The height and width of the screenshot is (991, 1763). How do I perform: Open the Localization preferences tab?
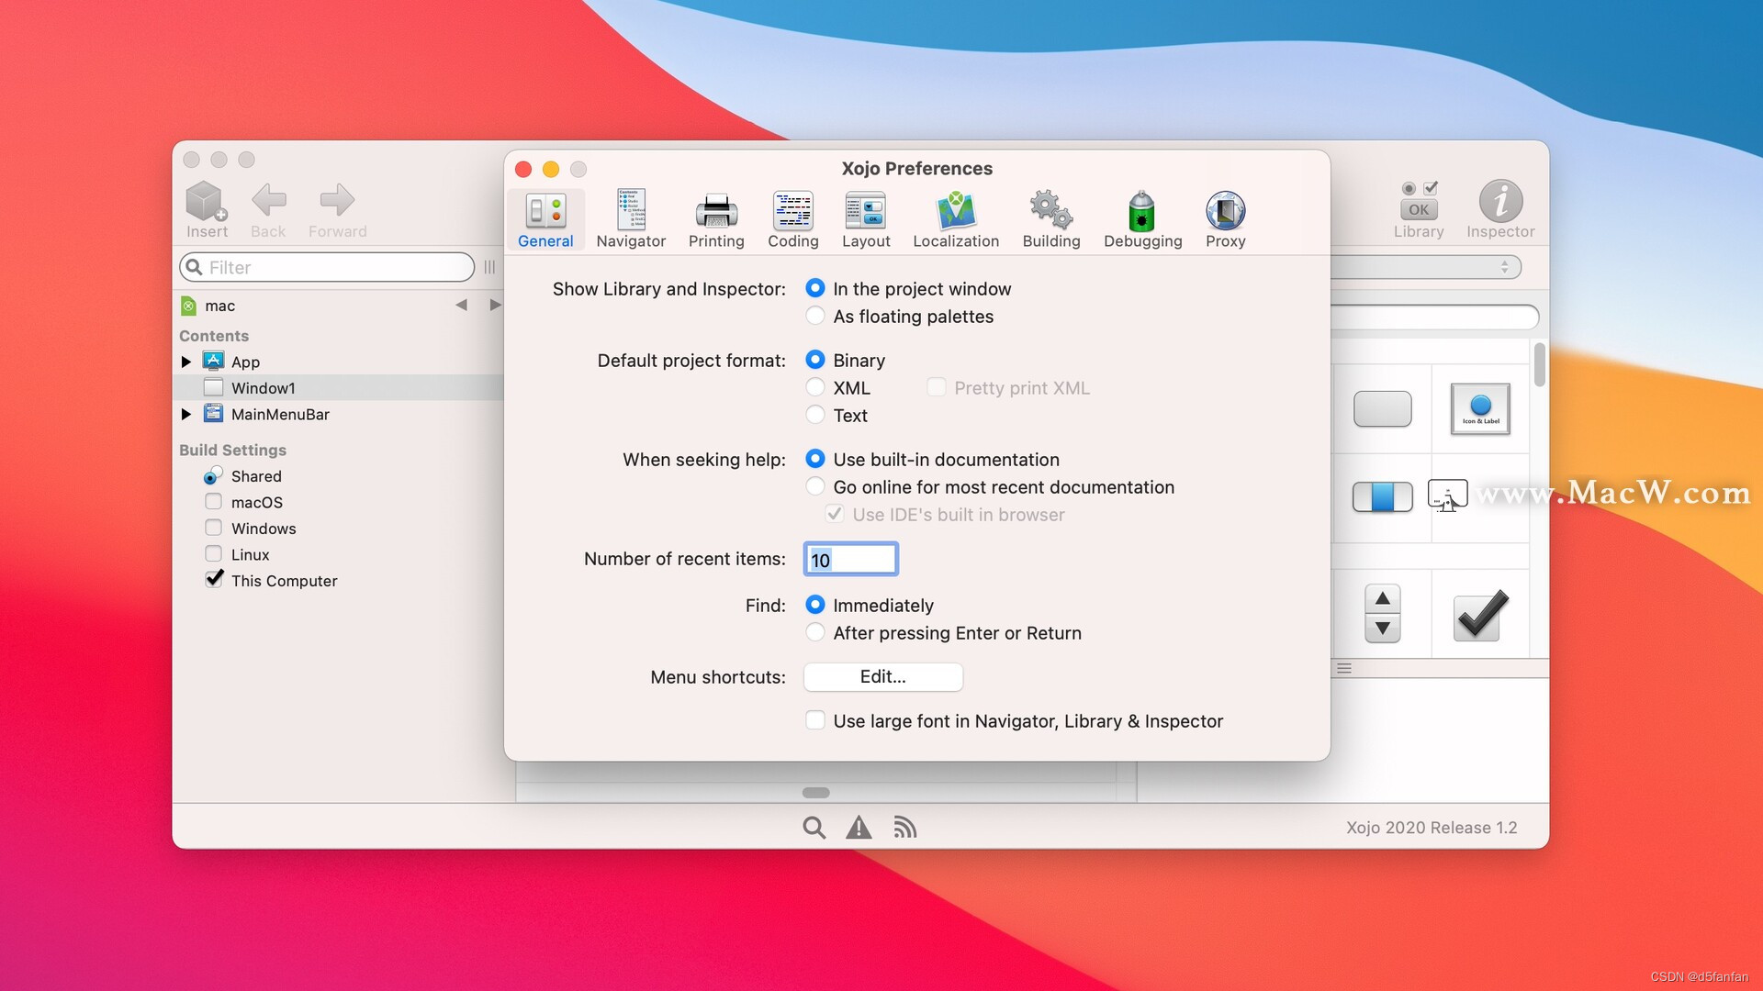[x=956, y=220]
